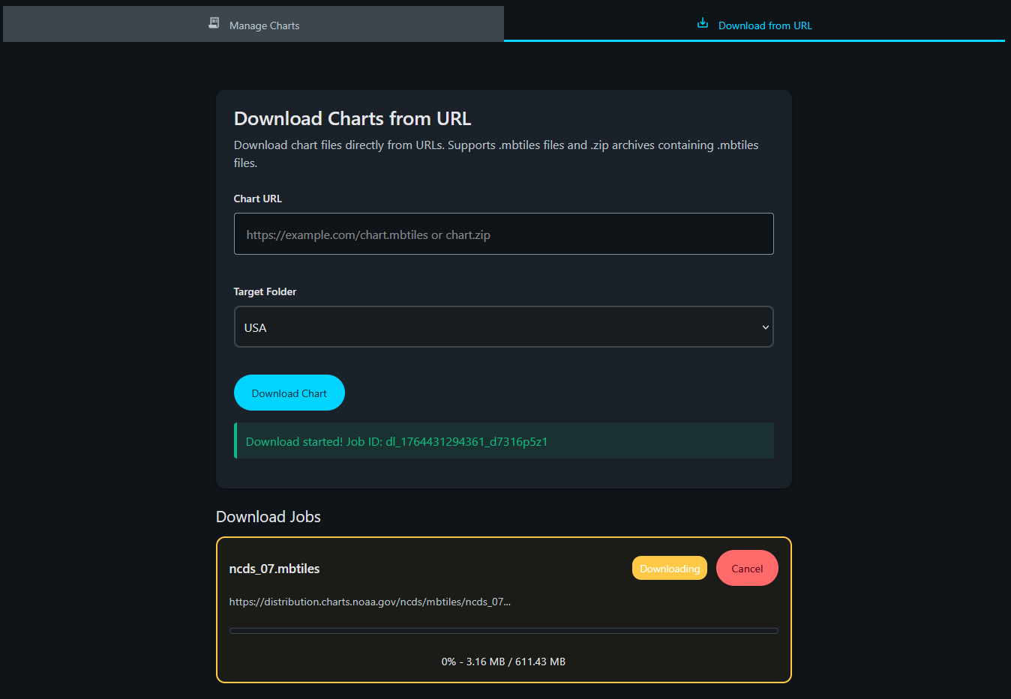This screenshot has height=699, width=1011.
Task: Focus the Chart URL input field
Action: [x=503, y=234]
